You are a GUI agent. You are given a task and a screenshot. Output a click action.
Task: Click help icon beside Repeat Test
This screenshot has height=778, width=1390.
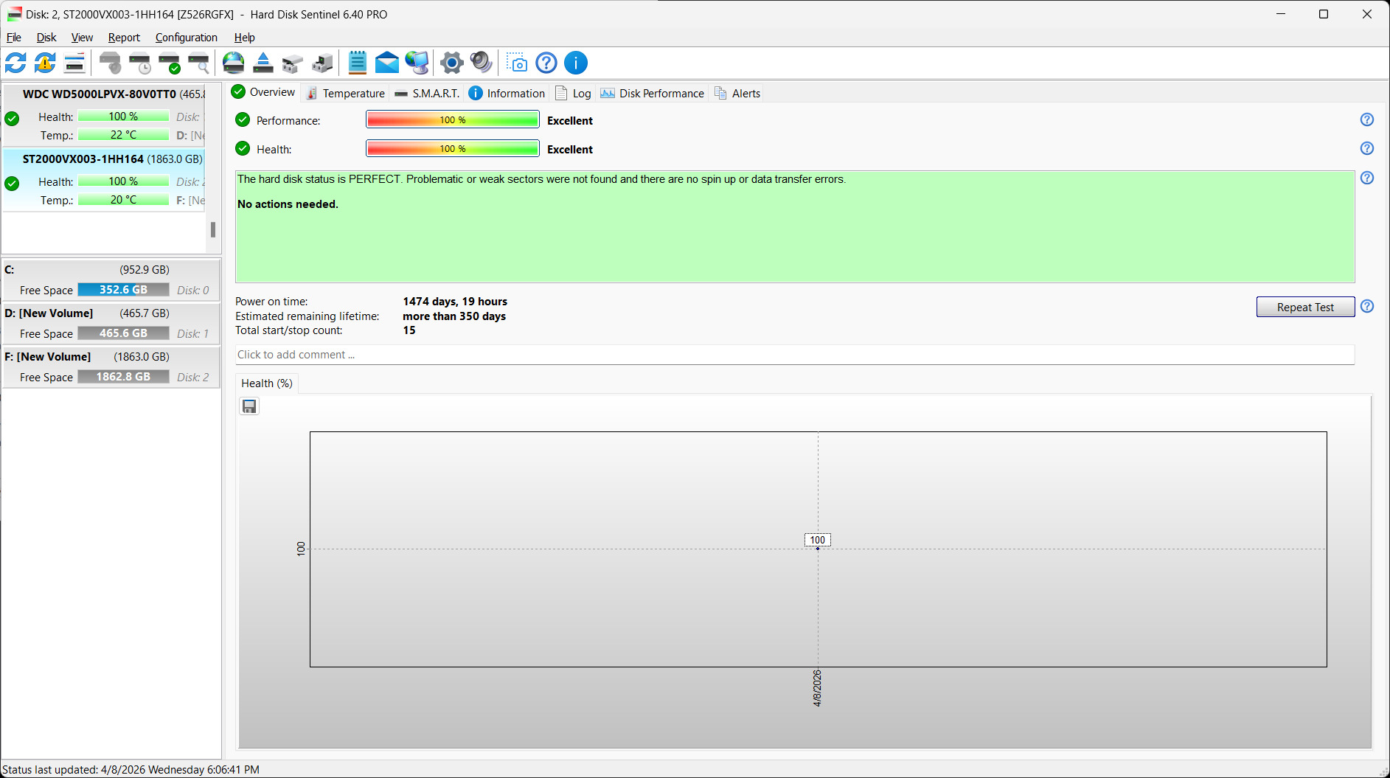tap(1366, 306)
